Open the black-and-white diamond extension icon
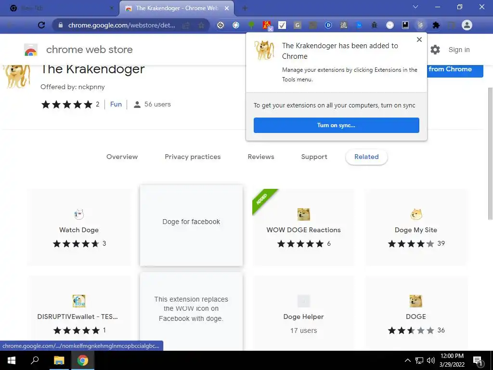Viewport: 493px width, 370px height. coord(221,25)
